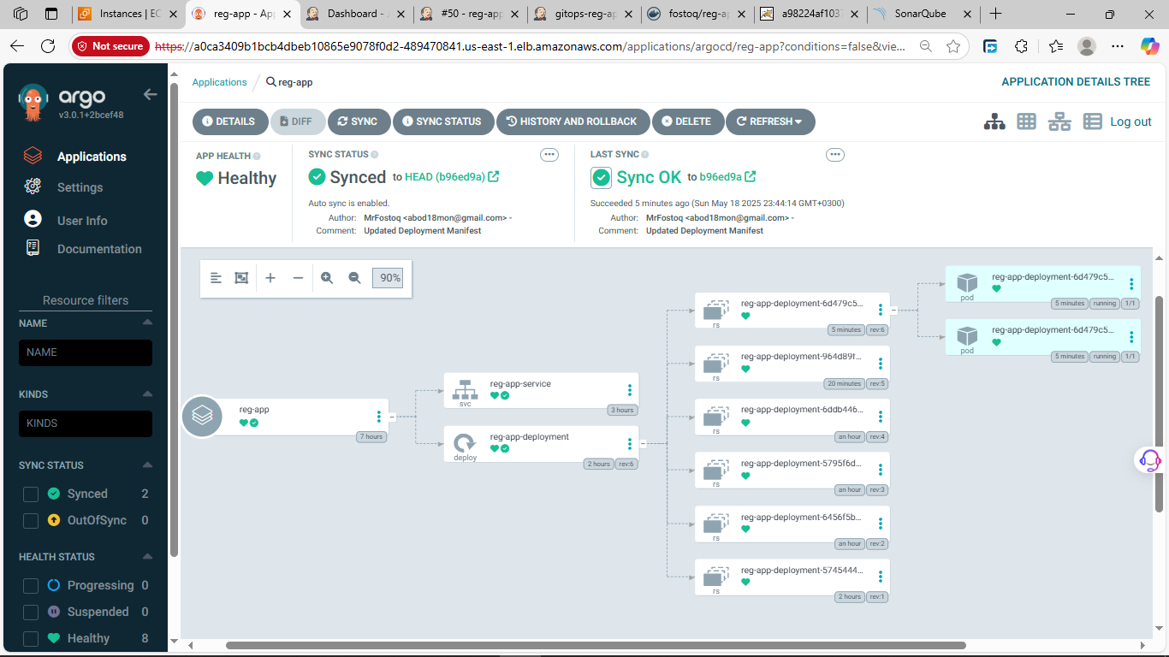Check the OutOfSync filter checkbox
The height and width of the screenshot is (657, 1169).
pyautogui.click(x=31, y=520)
